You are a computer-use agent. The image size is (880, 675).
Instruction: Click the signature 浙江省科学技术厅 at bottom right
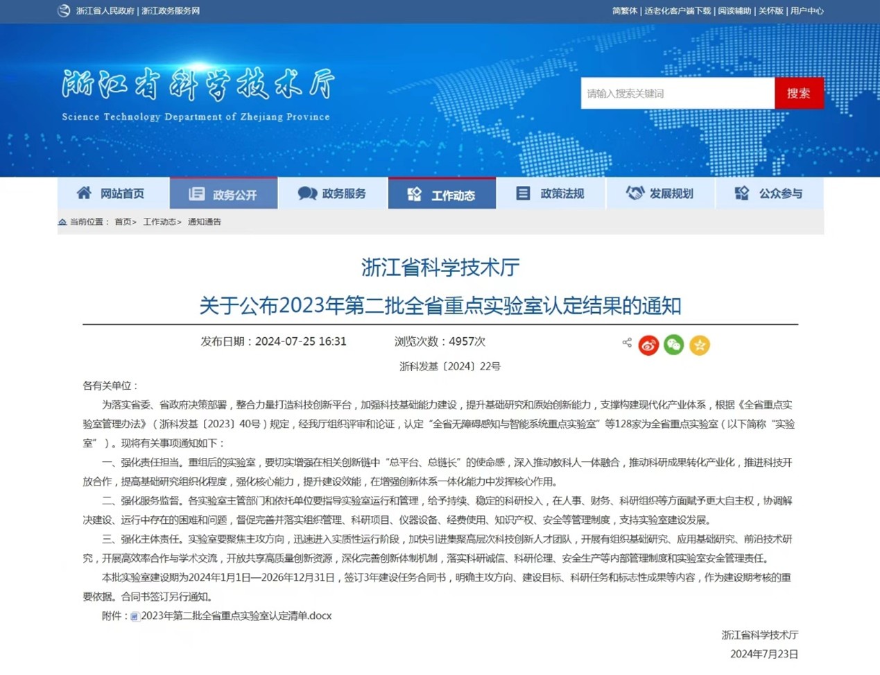[760, 635]
